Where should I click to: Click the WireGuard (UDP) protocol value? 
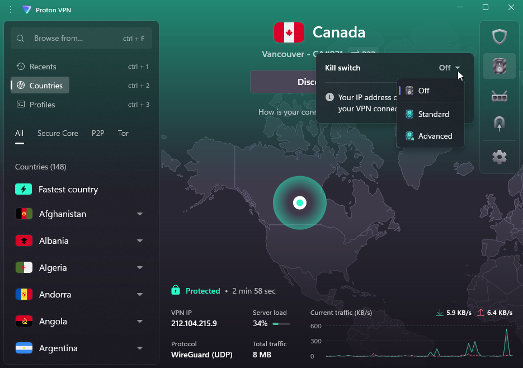tap(201, 355)
